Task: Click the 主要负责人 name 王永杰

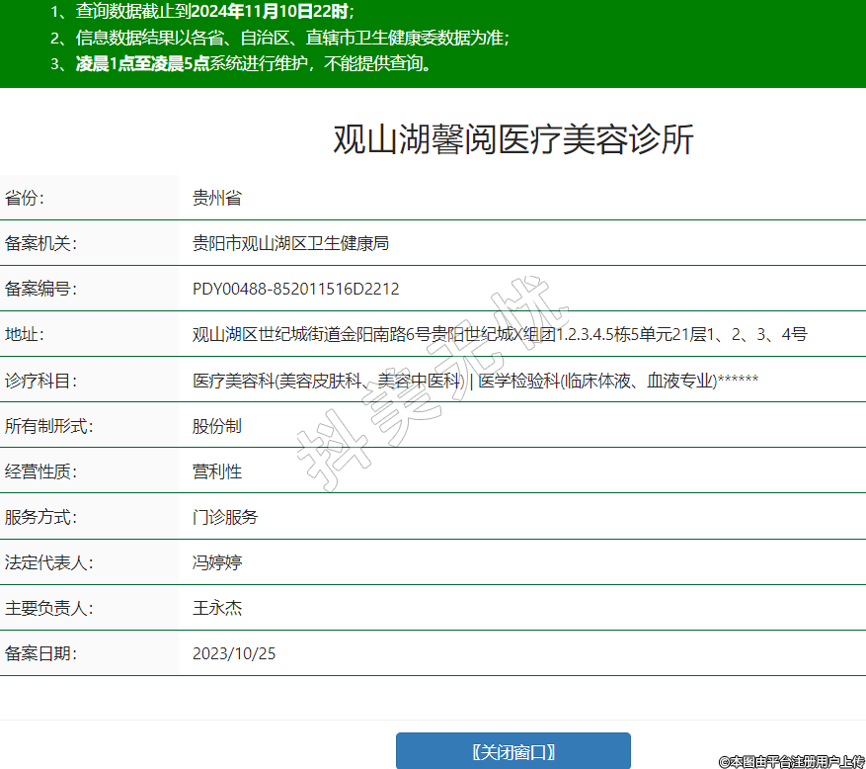Action: pos(216,608)
